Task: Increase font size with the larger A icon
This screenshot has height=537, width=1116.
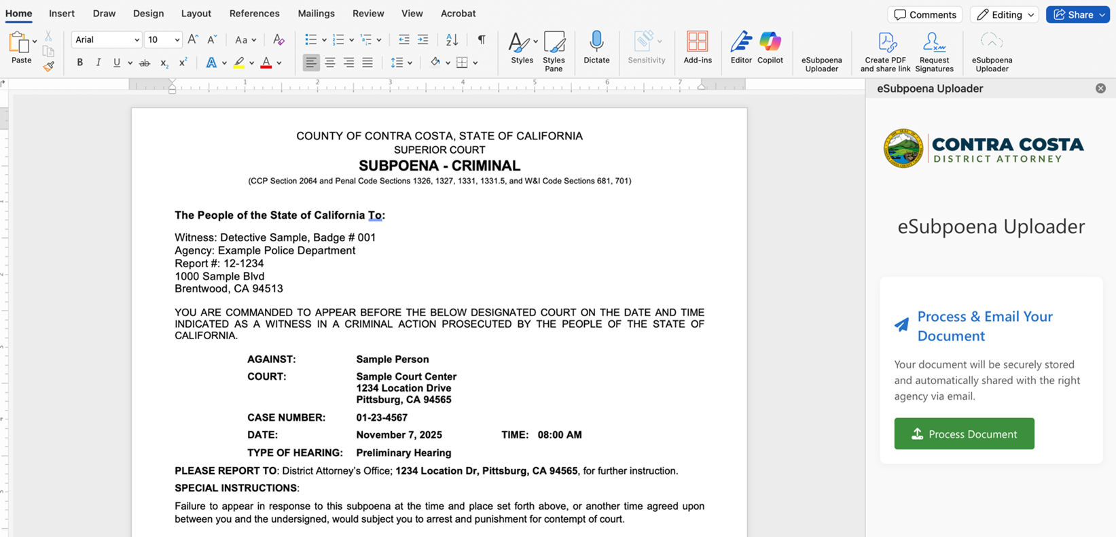Action: pyautogui.click(x=193, y=40)
